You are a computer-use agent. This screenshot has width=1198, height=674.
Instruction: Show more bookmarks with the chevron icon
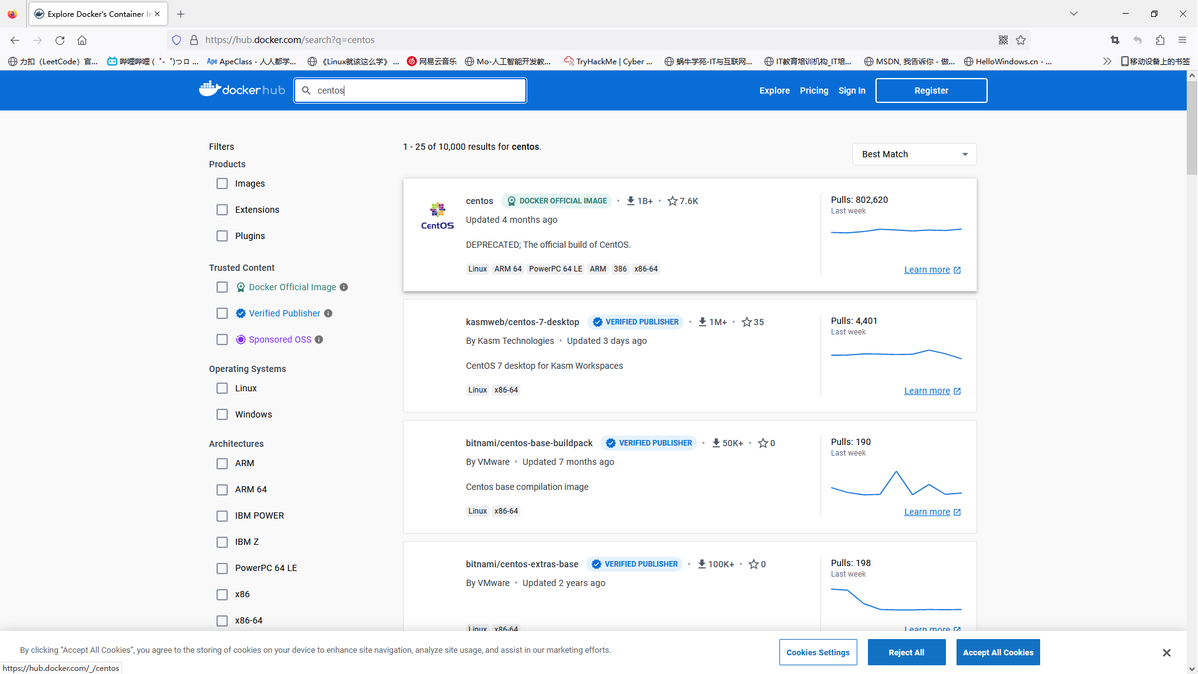point(1107,61)
